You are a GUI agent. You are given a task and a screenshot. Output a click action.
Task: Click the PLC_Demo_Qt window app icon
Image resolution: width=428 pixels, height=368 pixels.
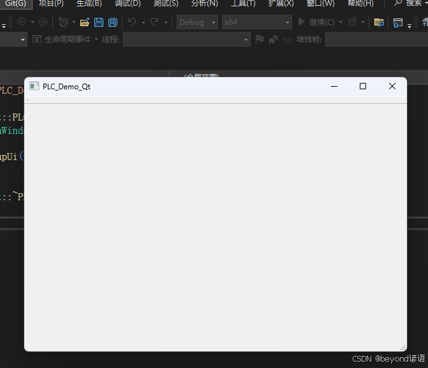34,86
